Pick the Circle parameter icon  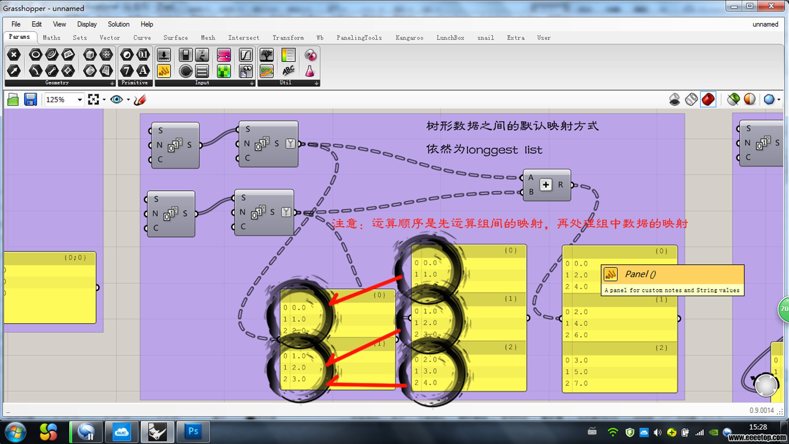(35, 54)
